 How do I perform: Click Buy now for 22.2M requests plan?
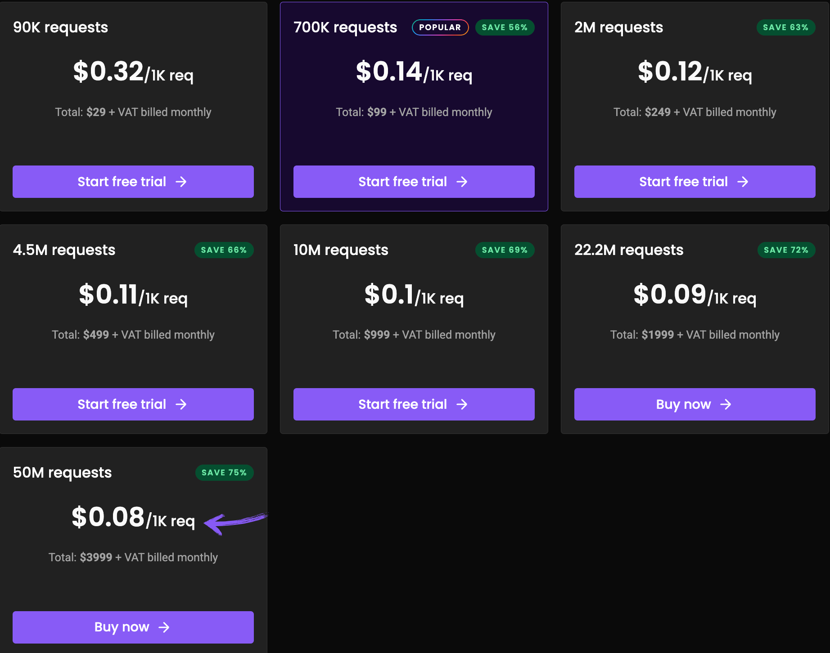(695, 404)
